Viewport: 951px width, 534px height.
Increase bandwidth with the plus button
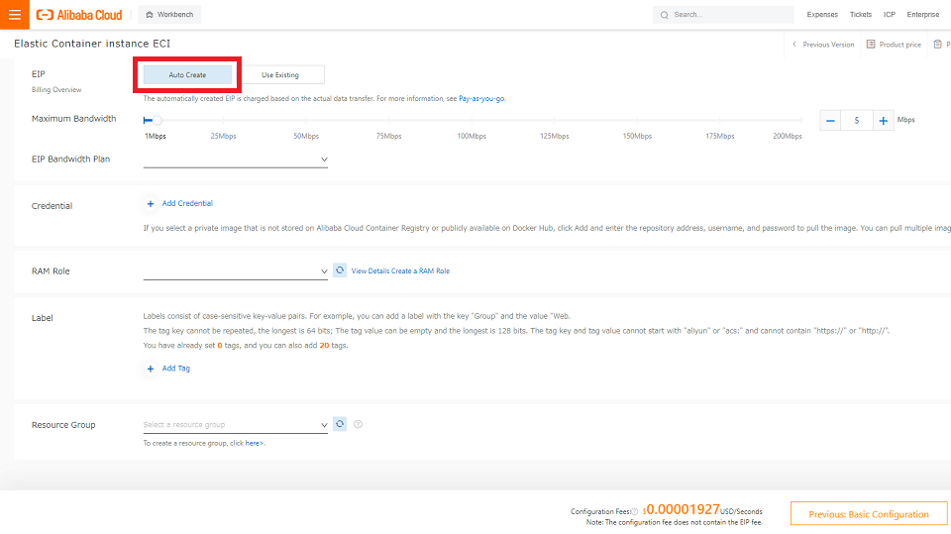pos(883,120)
